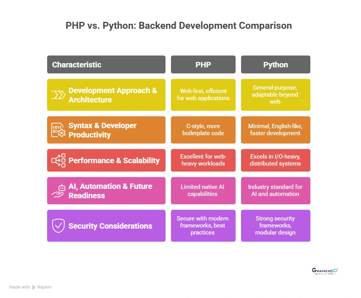This screenshot has height=298, width=361.
Task: Switch to the PHP column header
Action: click(203, 64)
